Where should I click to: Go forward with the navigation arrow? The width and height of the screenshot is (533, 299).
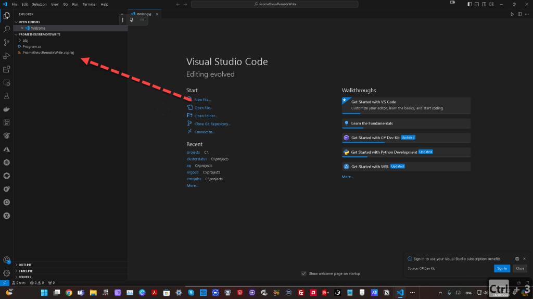pyautogui.click(x=185, y=4)
